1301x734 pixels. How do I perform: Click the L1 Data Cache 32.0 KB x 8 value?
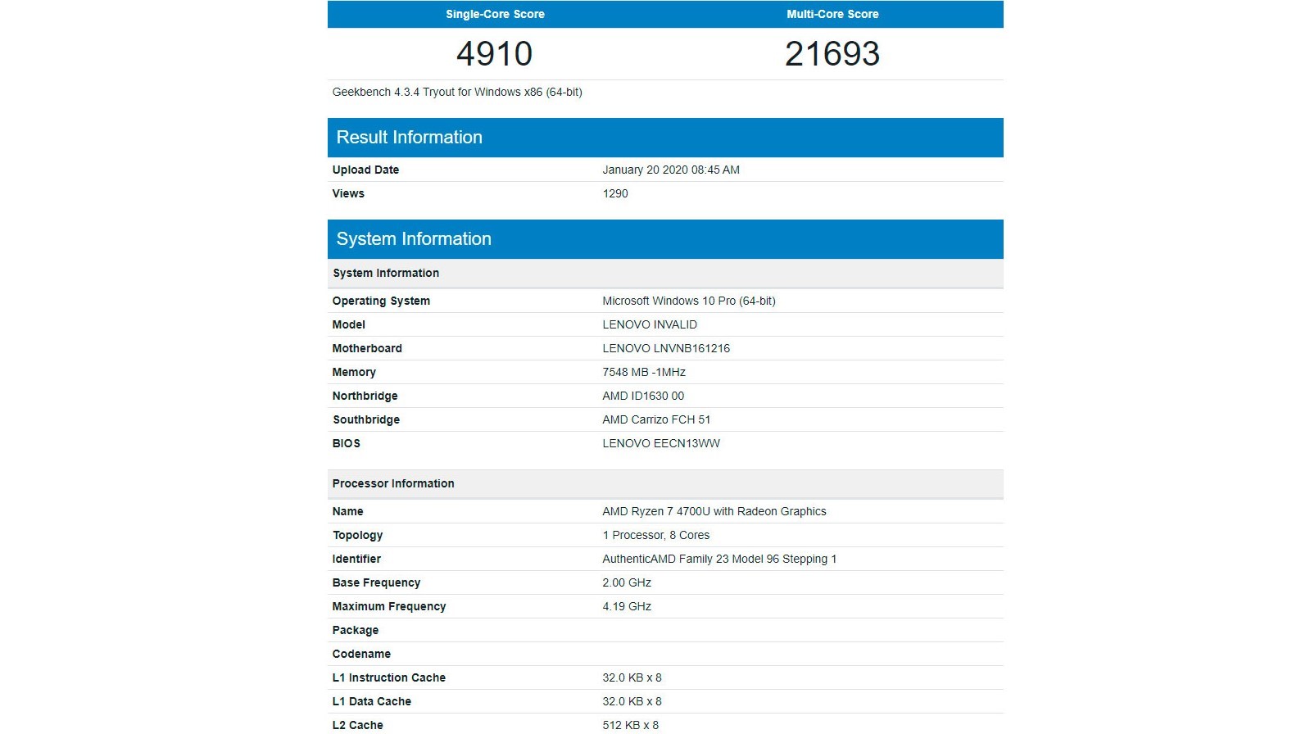[632, 701]
